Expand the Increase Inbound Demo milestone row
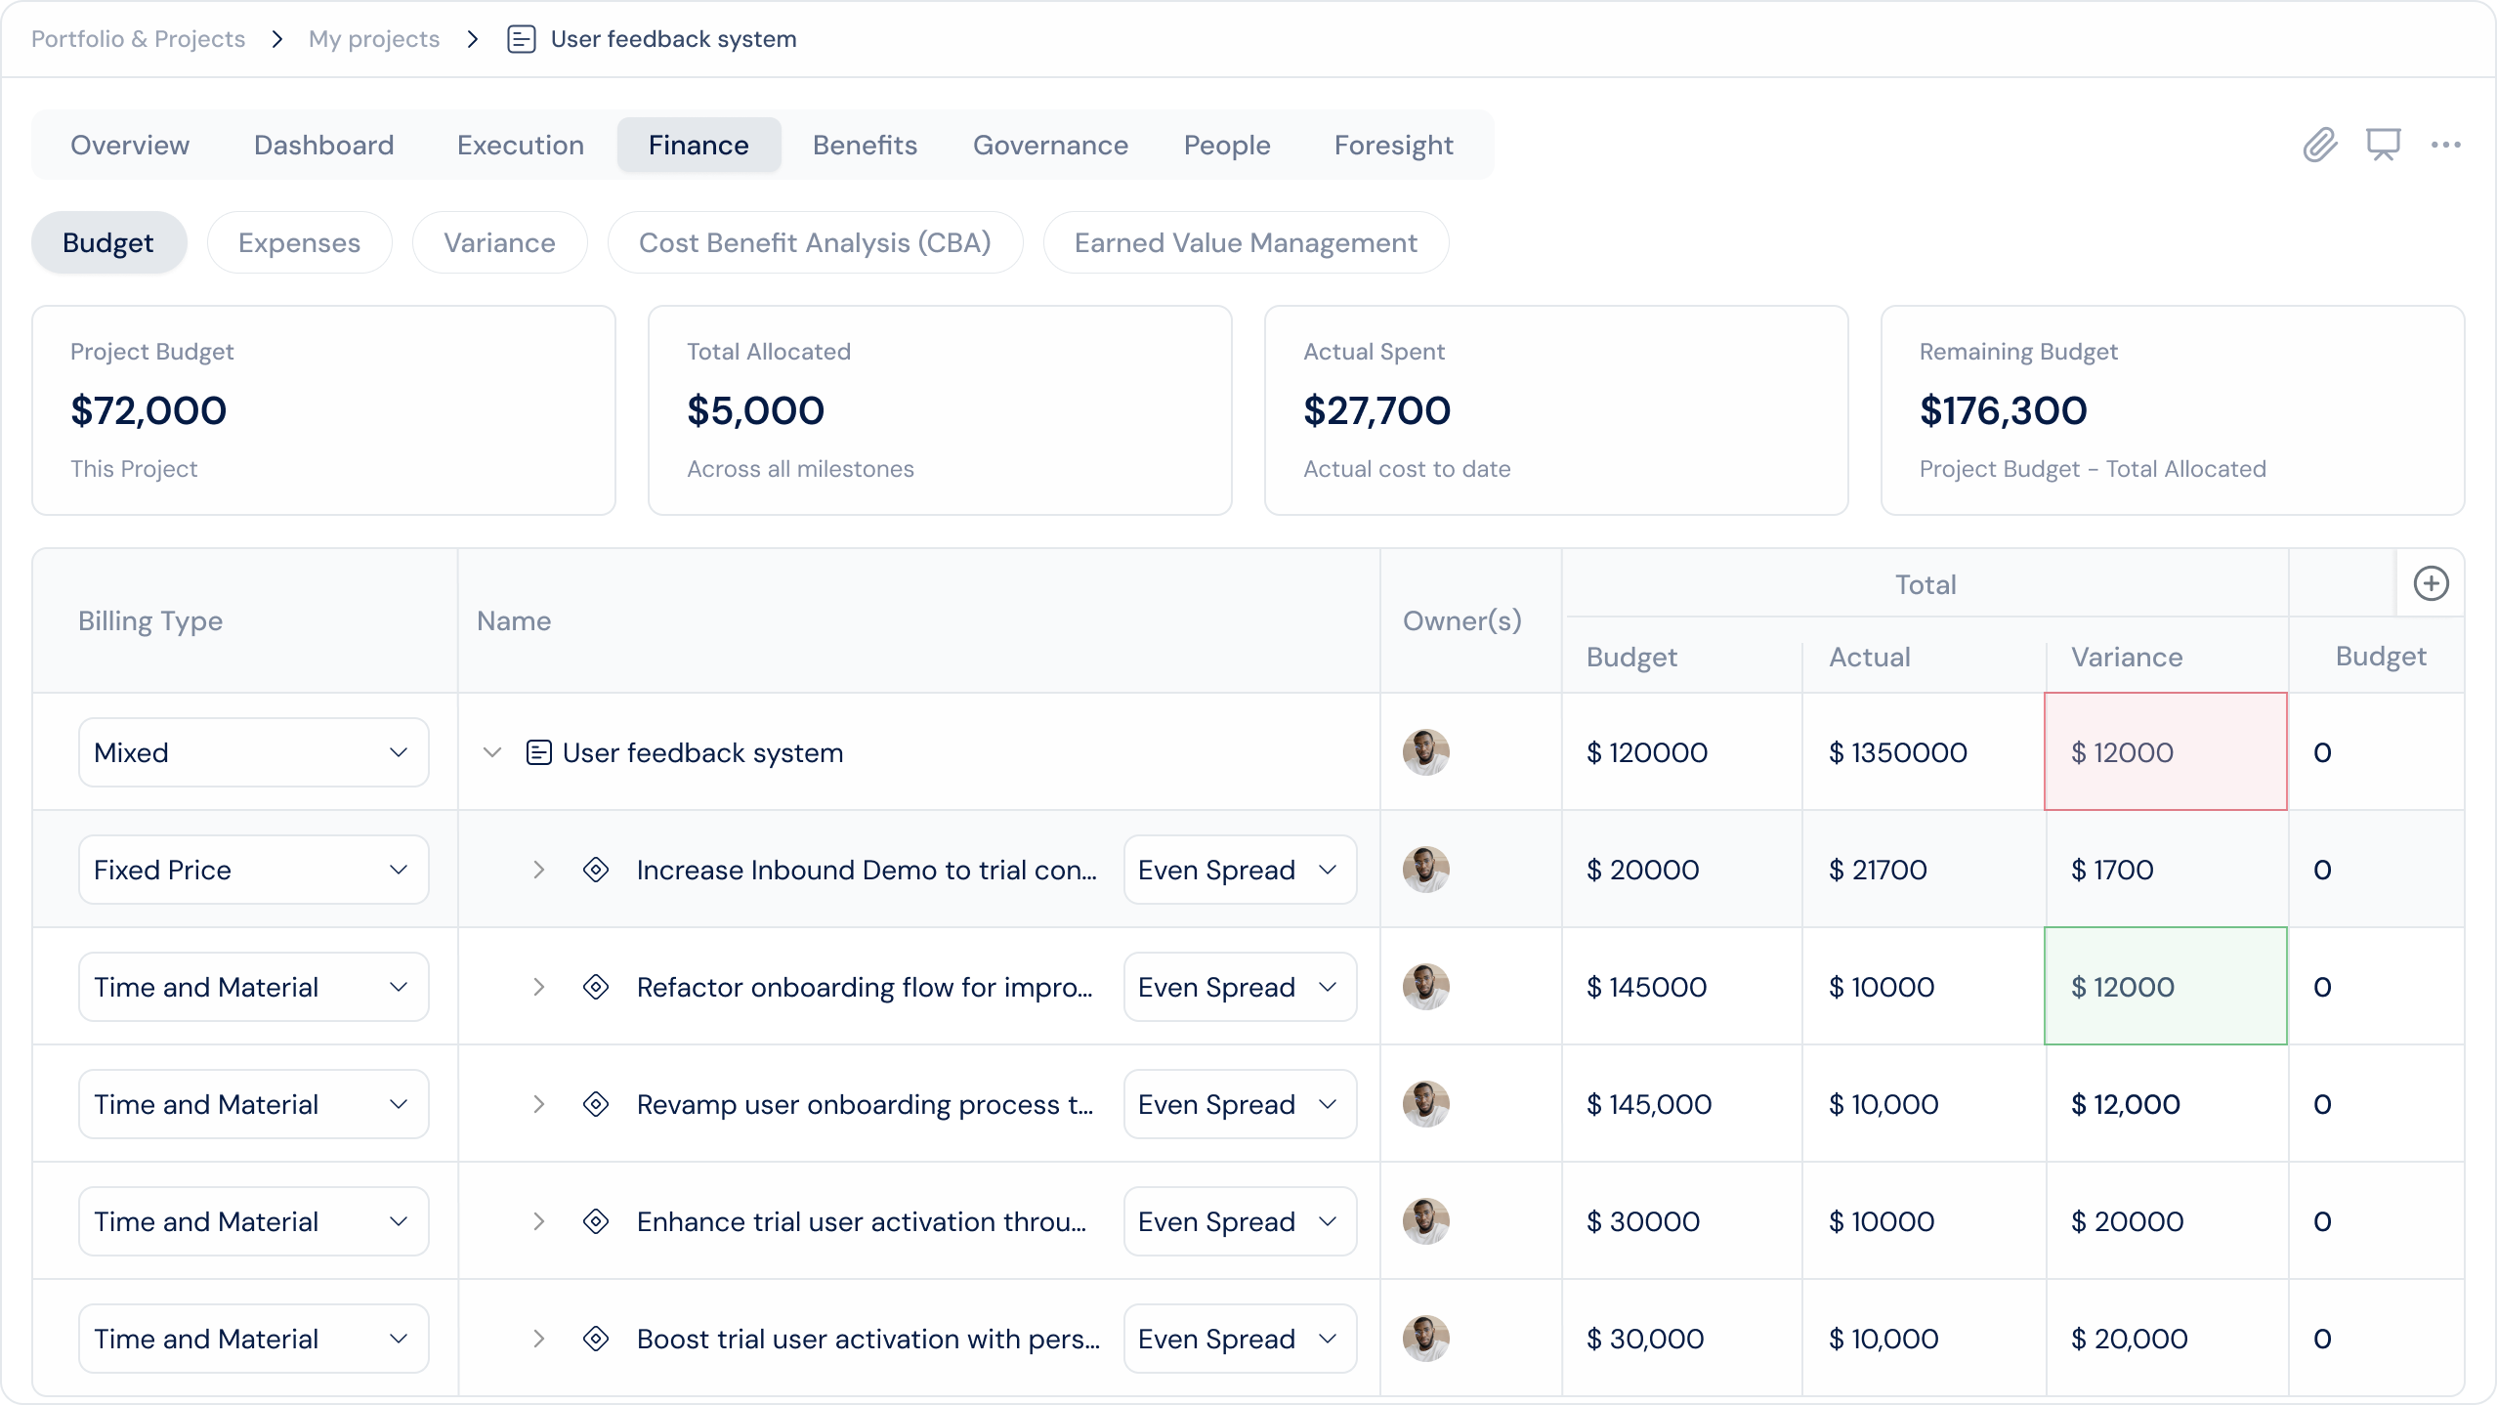The image size is (2497, 1405). click(x=538, y=870)
